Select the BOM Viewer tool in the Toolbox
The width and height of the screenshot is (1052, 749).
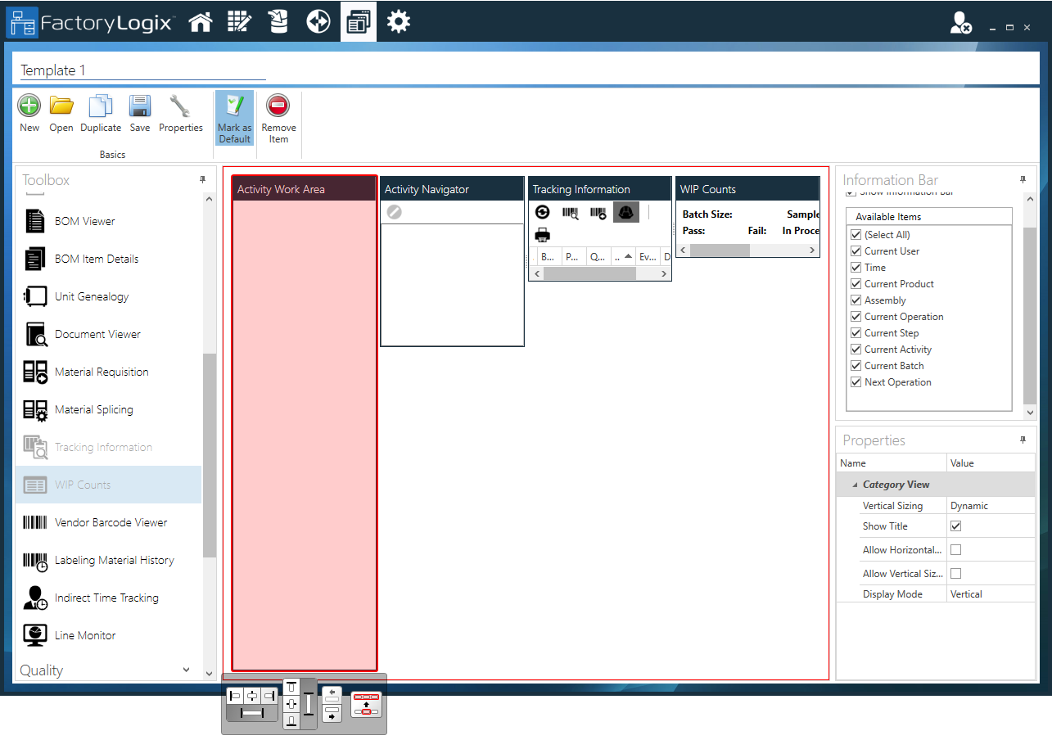point(84,221)
